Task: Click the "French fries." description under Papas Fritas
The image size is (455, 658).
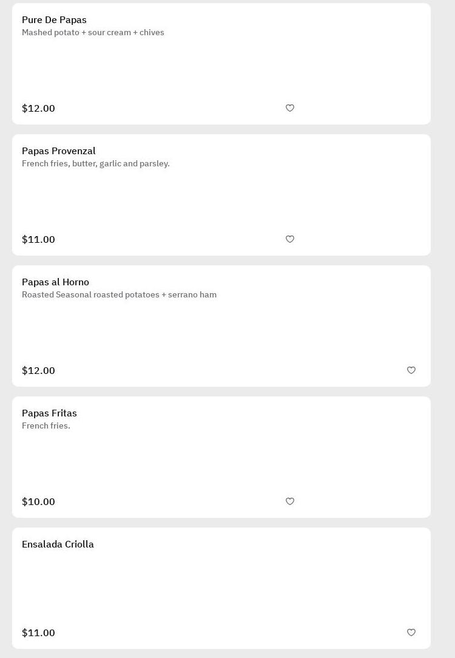Action: 46,426
